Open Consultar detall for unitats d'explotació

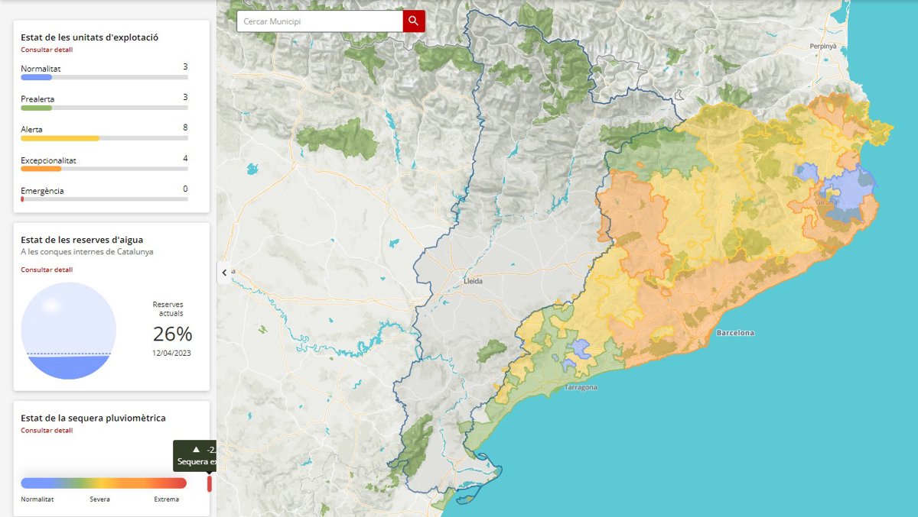click(47, 50)
